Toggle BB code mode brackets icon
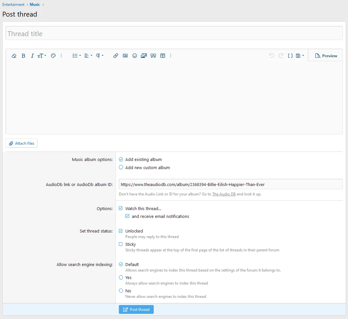The width and height of the screenshot is (348, 319). pos(290,56)
